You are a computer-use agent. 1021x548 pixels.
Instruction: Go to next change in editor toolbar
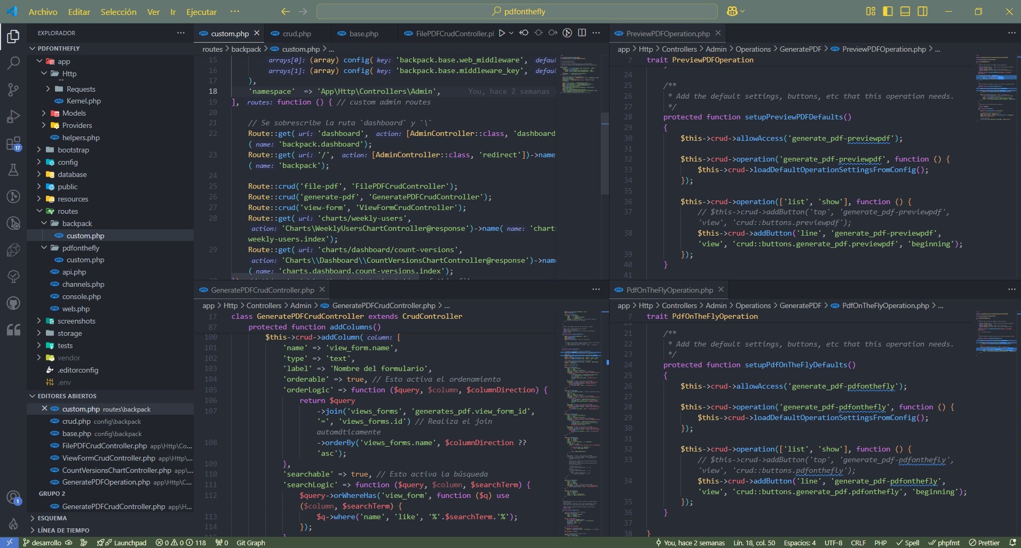[x=553, y=33]
